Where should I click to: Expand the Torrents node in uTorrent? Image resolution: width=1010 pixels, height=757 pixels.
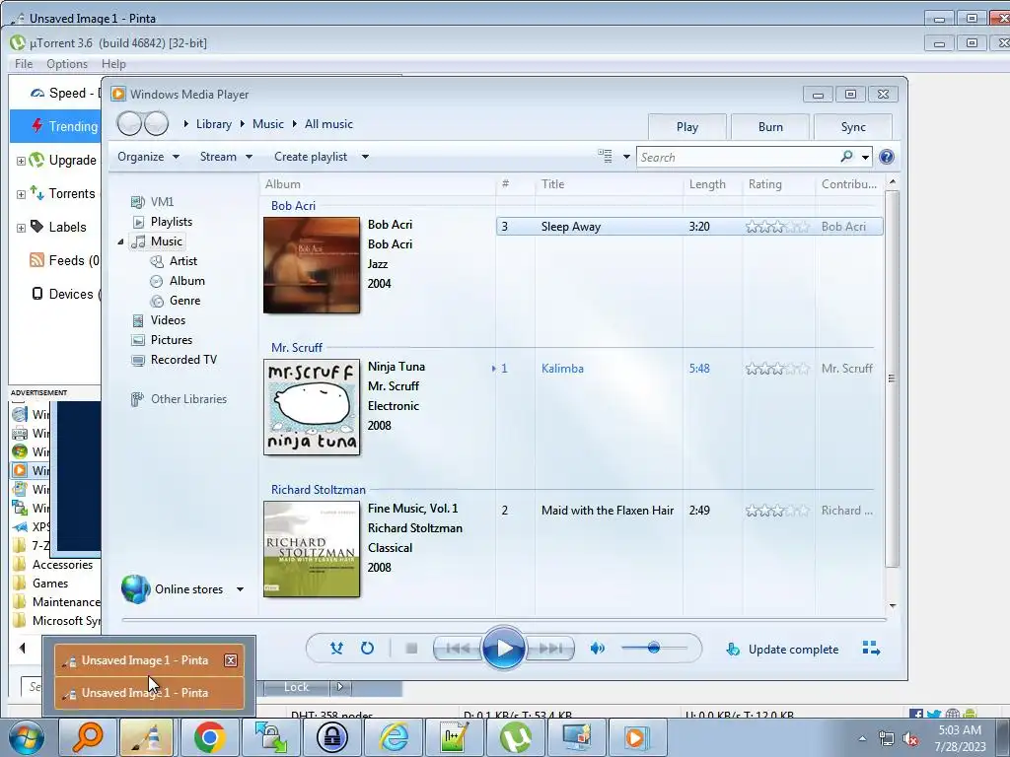[21, 194]
